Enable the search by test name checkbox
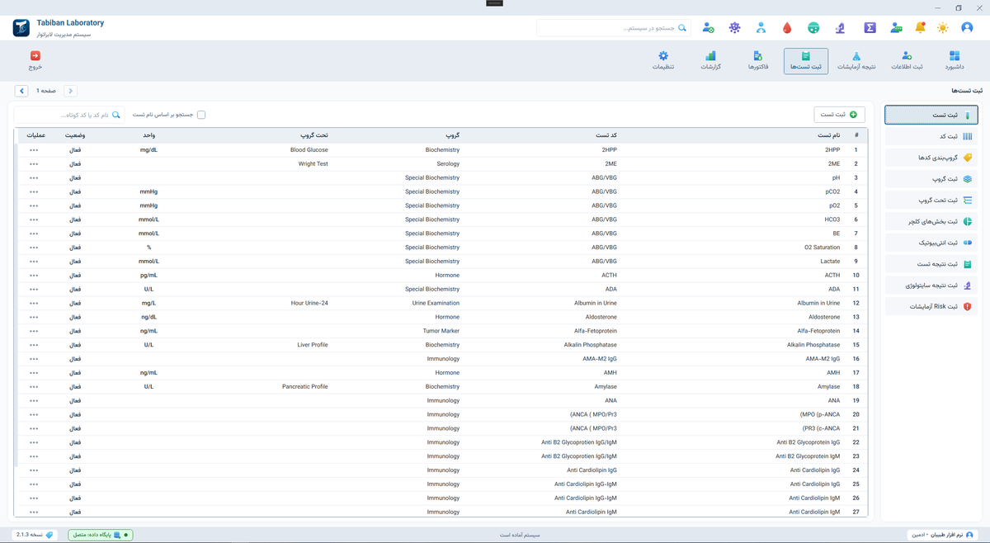Viewport: 990px width, 543px height. [201, 115]
